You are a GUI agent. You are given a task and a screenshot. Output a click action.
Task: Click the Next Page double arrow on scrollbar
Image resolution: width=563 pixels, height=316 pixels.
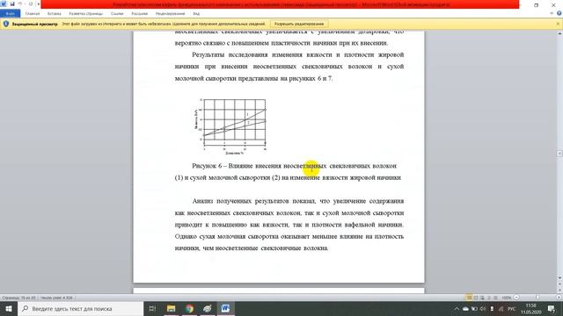tap(559, 291)
